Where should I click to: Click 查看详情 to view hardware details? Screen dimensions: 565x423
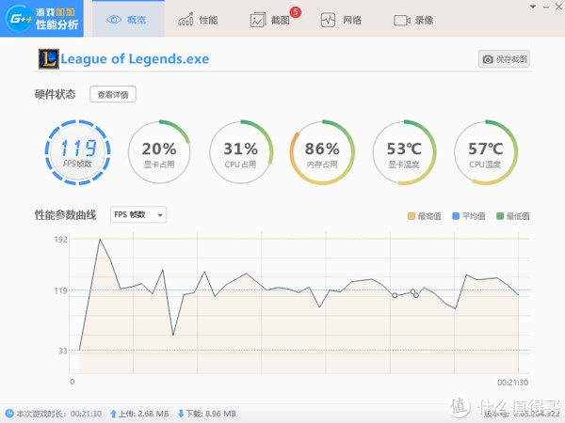tap(113, 94)
